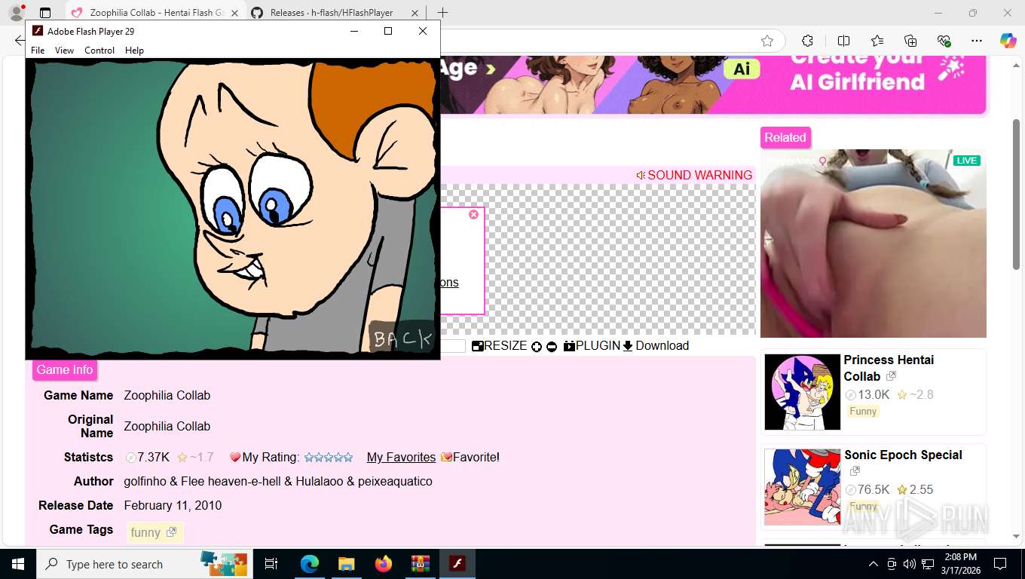Show hidden system tray icons
The height and width of the screenshot is (579, 1025).
873,564
